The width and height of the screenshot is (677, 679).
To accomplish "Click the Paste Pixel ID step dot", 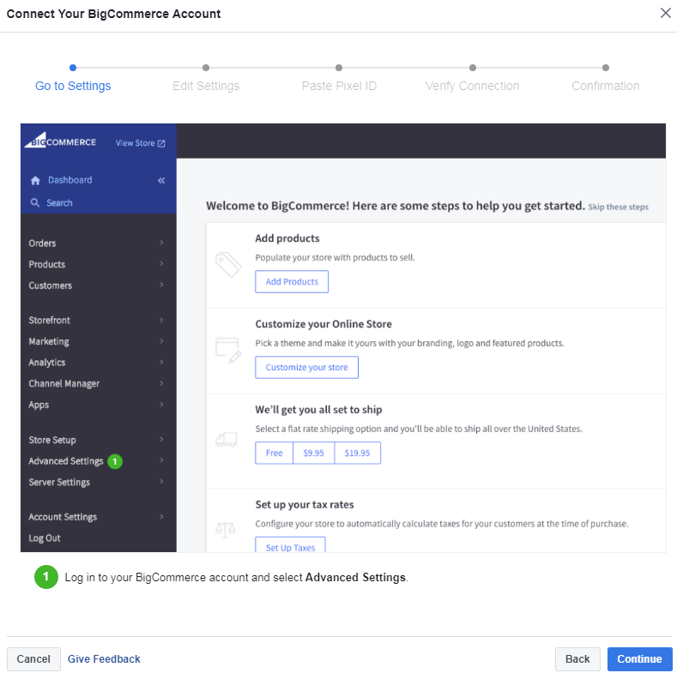I will pyautogui.click(x=339, y=68).
